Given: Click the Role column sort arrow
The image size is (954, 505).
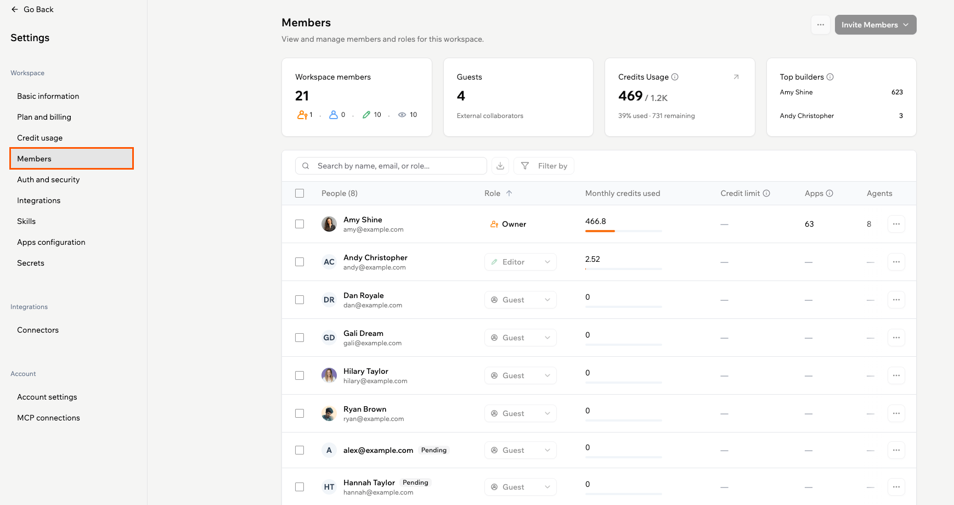Looking at the screenshot, I should 509,193.
